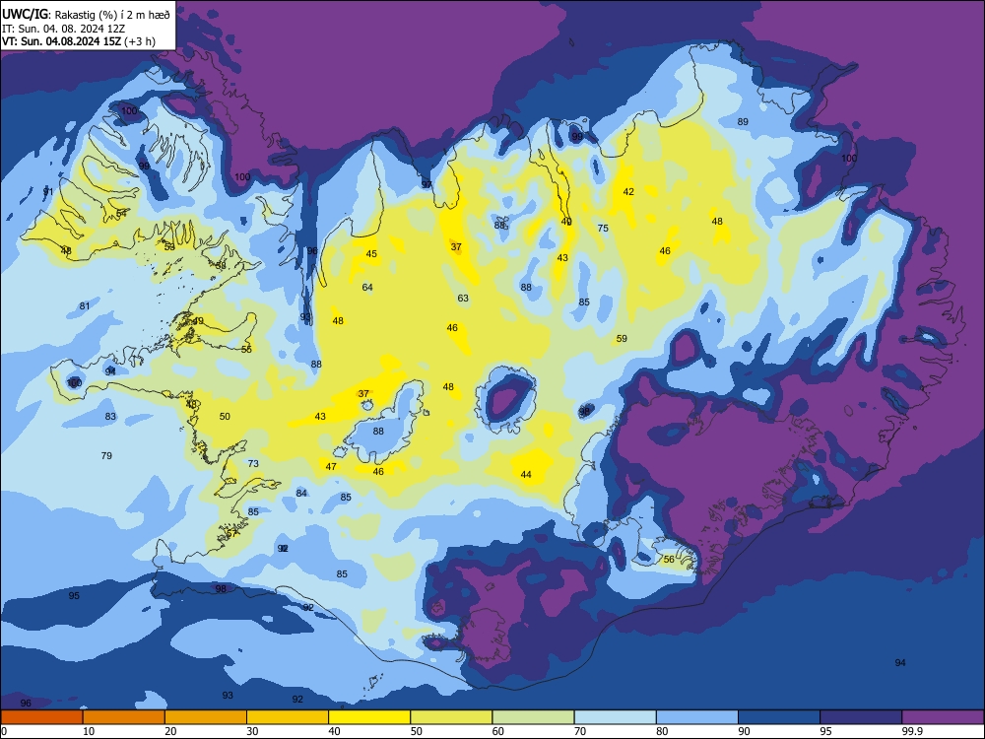Click the medium blue 80–90 legend swatch
Screen dimensions: 985x739
pyautogui.click(x=697, y=717)
